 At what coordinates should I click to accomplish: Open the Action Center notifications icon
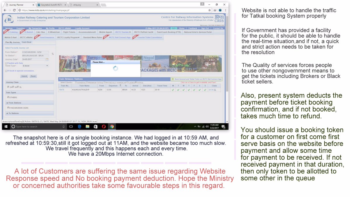pos(223,127)
